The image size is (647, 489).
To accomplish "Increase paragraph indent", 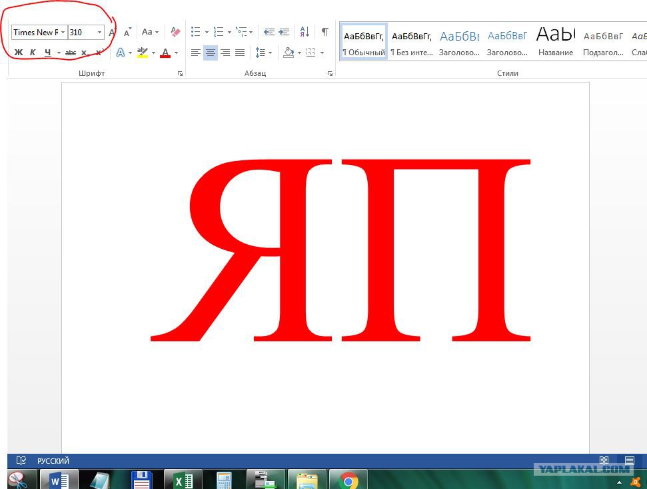I will (284, 32).
